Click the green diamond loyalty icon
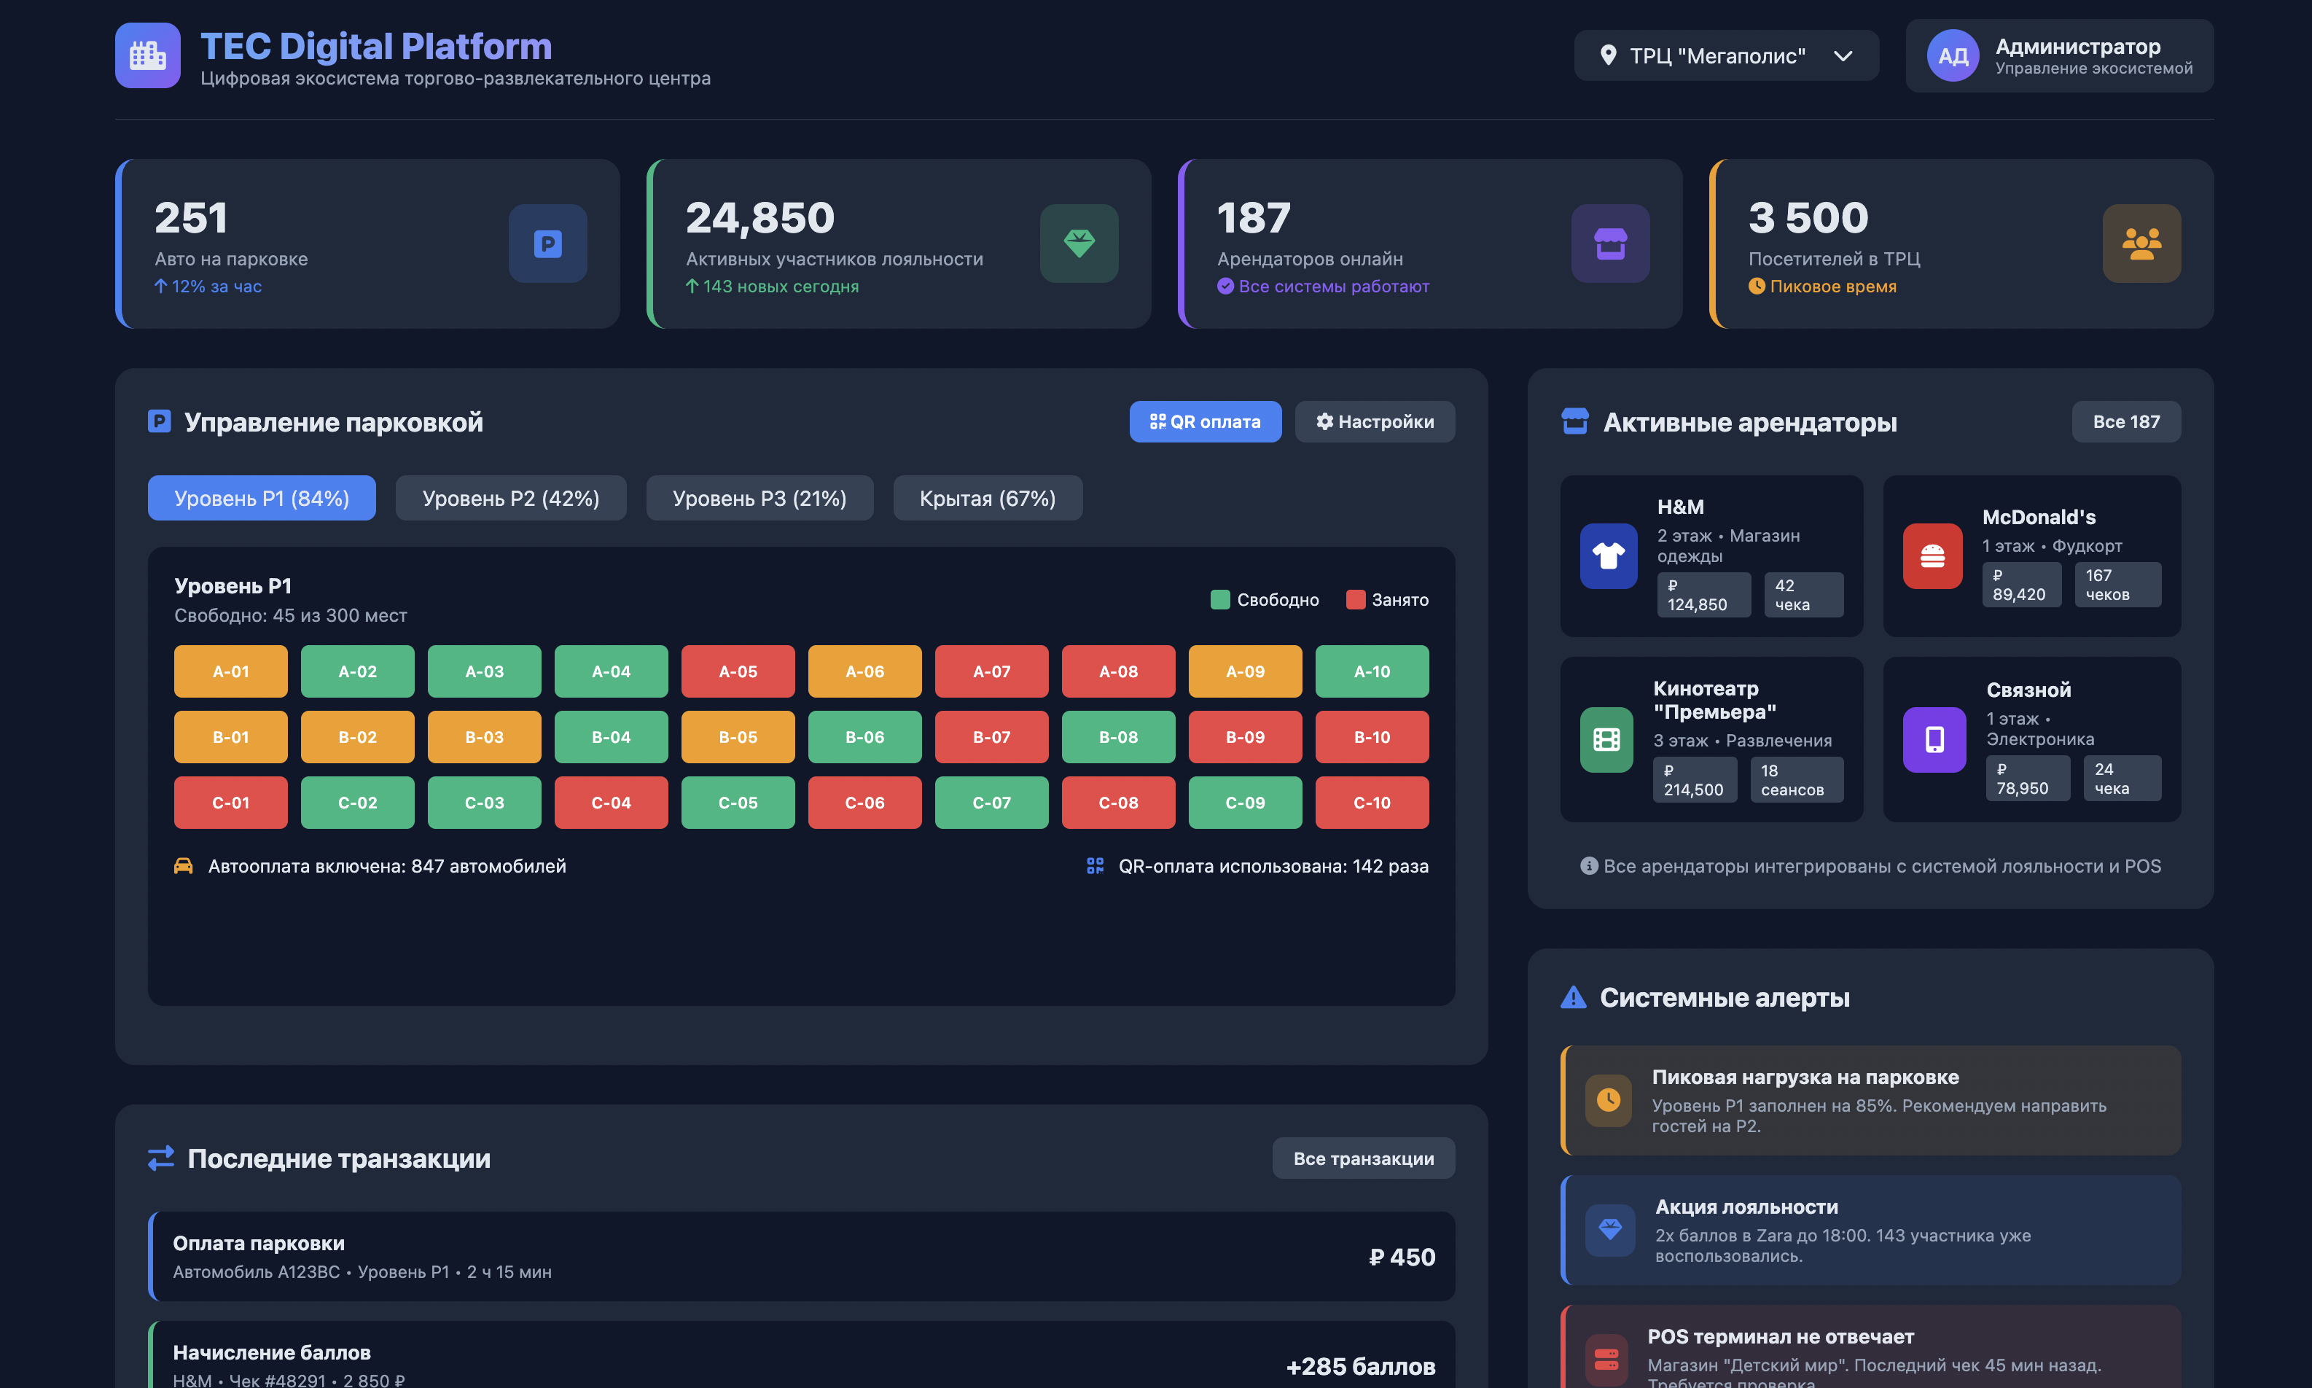2312x1388 pixels. click(x=1079, y=243)
